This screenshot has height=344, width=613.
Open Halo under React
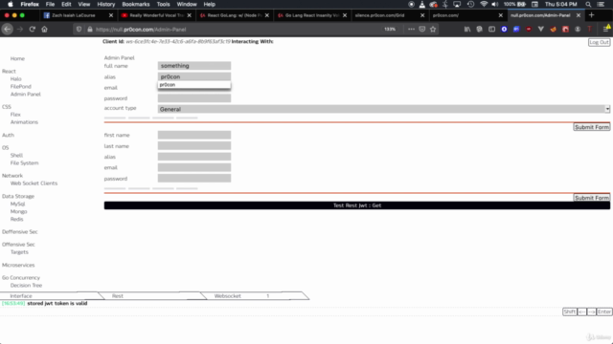point(16,78)
